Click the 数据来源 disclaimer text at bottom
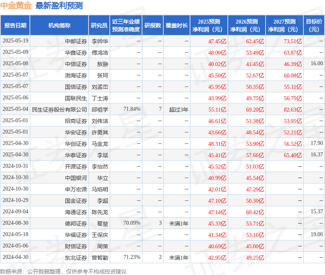325x275 pixels. point(63,270)
